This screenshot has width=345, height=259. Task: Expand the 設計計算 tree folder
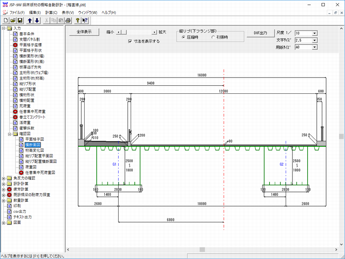click(4, 184)
